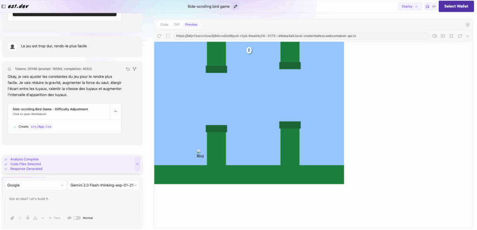Image resolution: width=477 pixels, height=230 pixels.
Task: Open the Gemini 2.0 model dropdown
Action: pos(104,185)
